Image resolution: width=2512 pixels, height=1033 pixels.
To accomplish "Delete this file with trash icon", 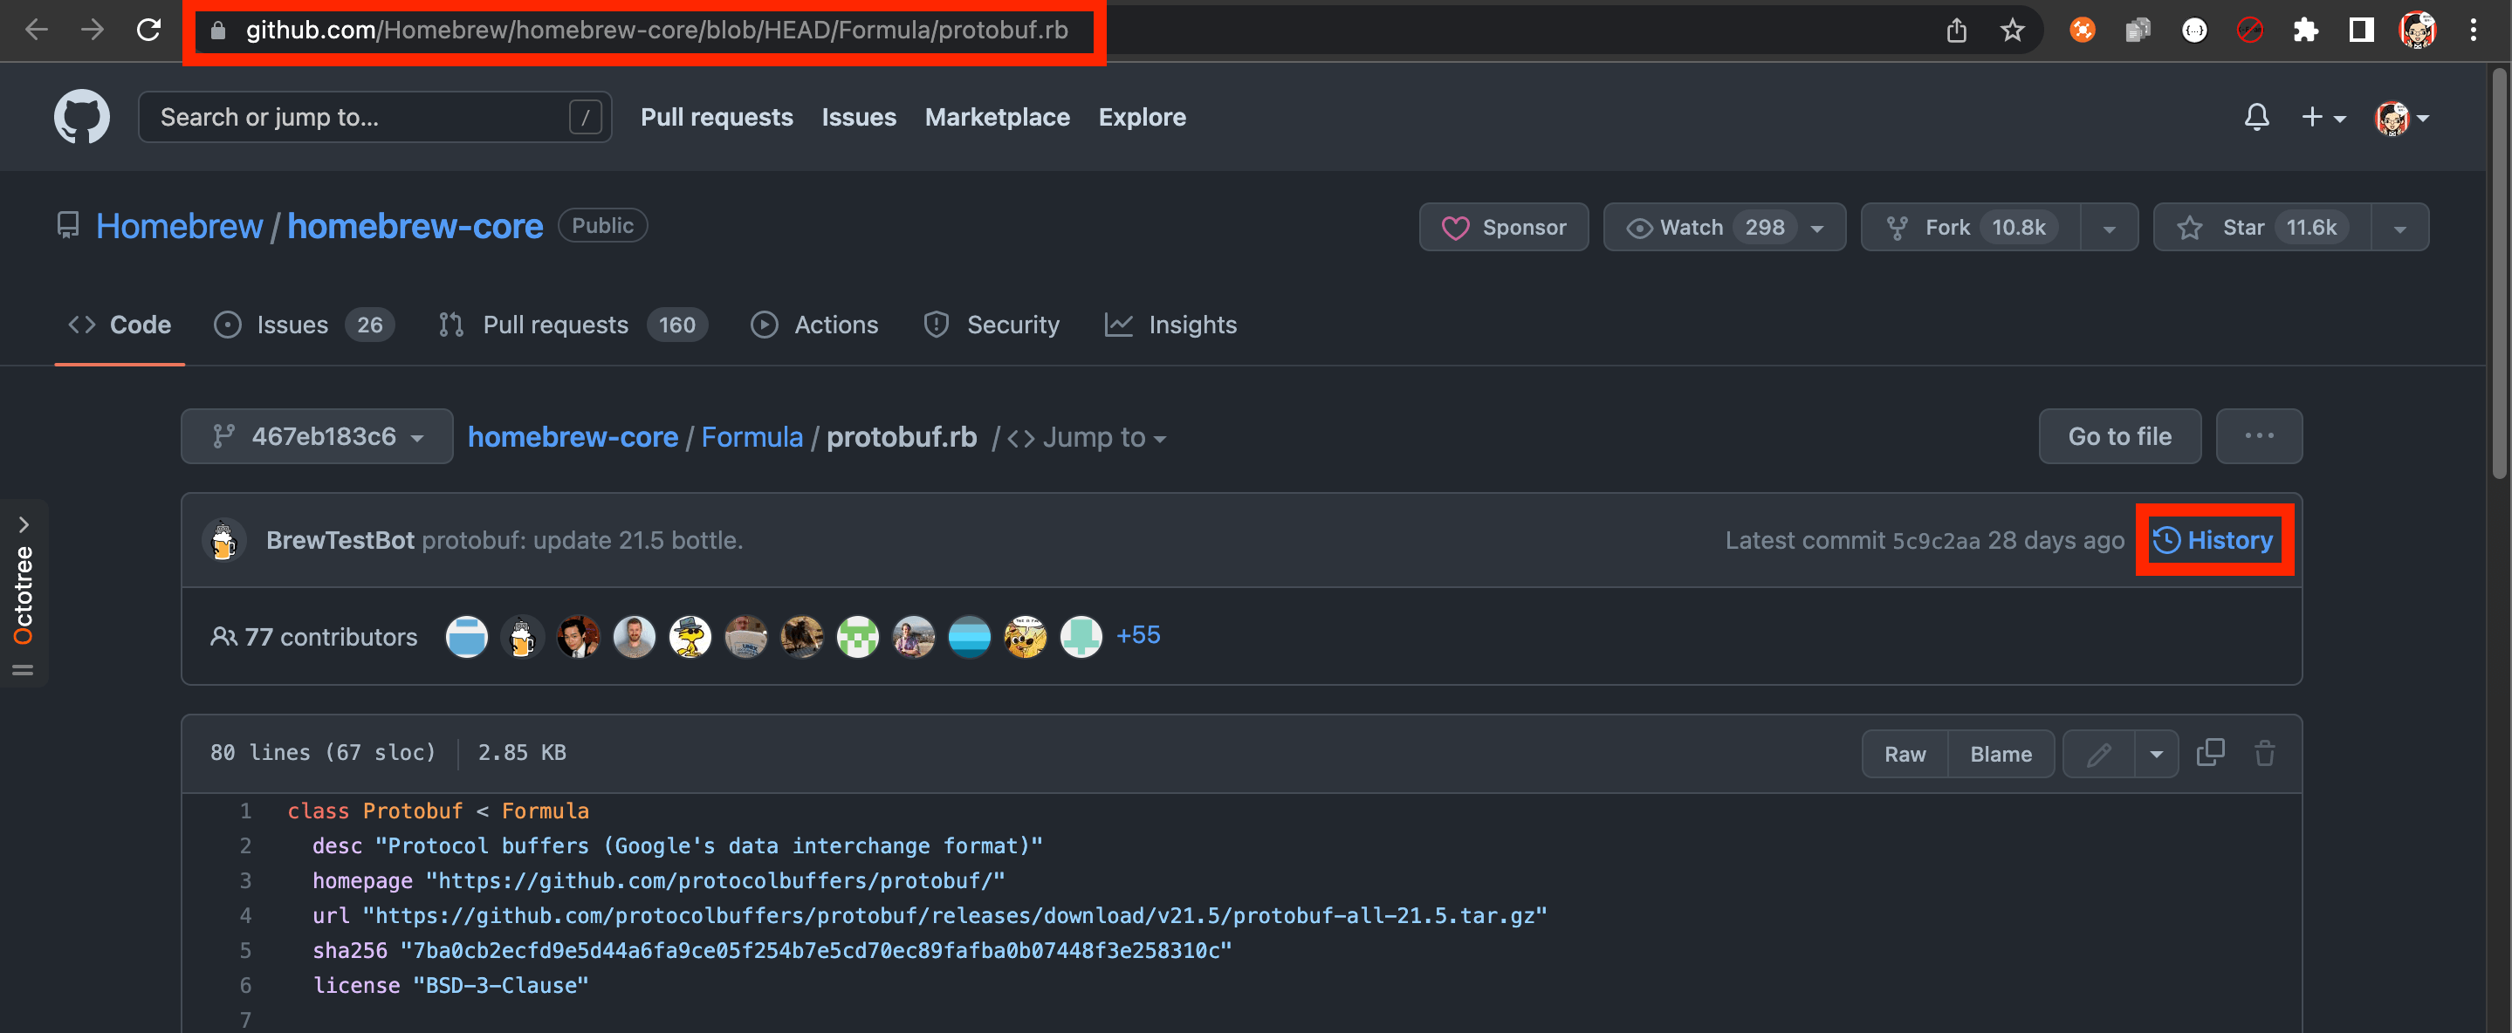I will pos(2264,752).
